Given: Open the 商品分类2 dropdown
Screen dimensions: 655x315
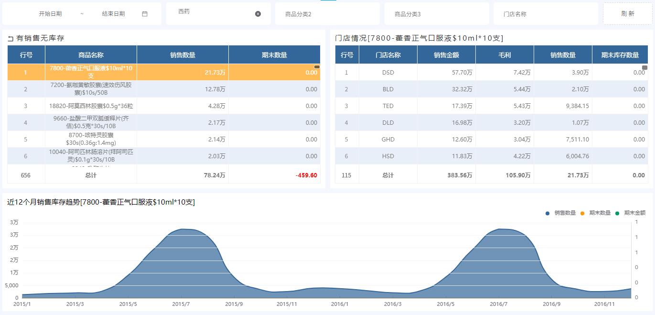Looking at the screenshot, I should (x=327, y=13).
